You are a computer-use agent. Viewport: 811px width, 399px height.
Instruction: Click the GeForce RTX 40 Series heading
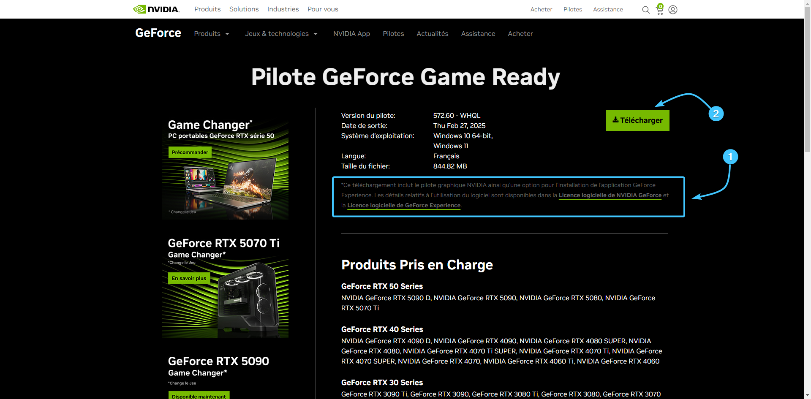[x=382, y=329]
